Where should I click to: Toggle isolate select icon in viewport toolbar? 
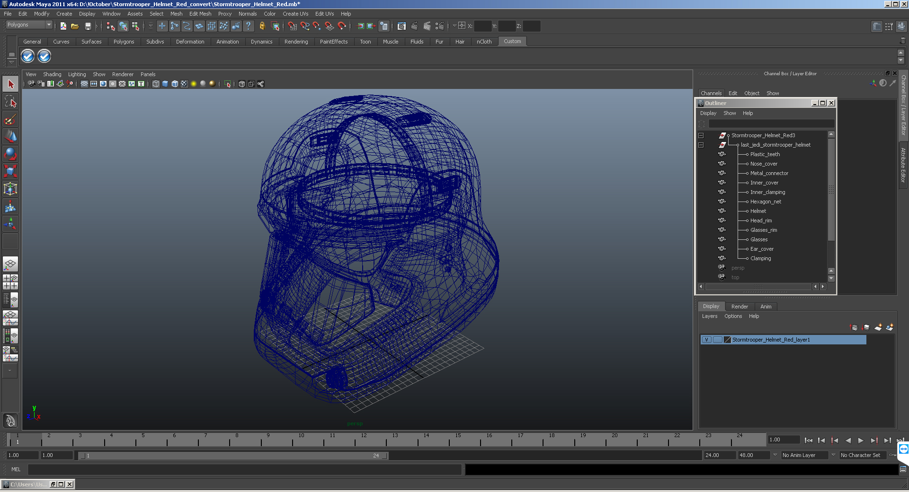pyautogui.click(x=228, y=84)
